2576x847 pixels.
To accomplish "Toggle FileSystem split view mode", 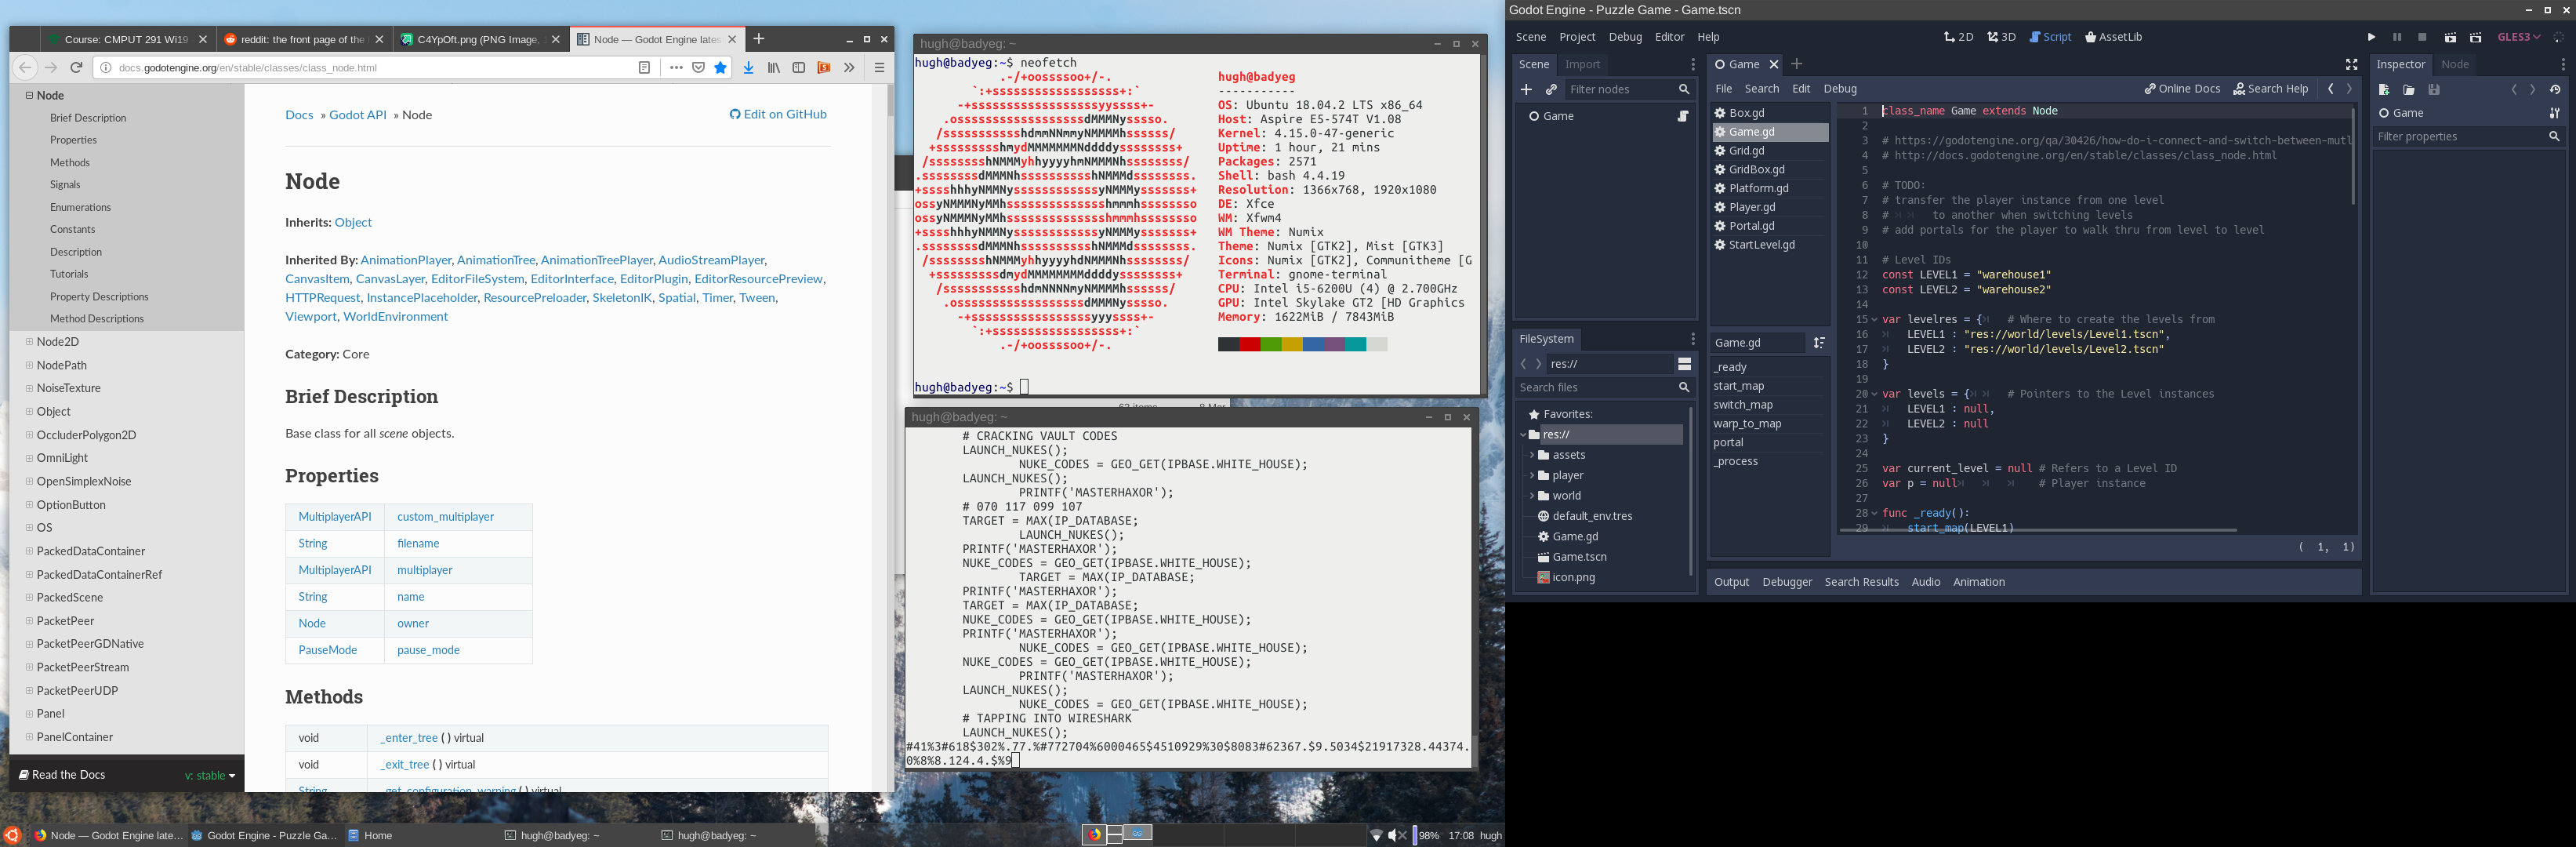I will 1684,364.
